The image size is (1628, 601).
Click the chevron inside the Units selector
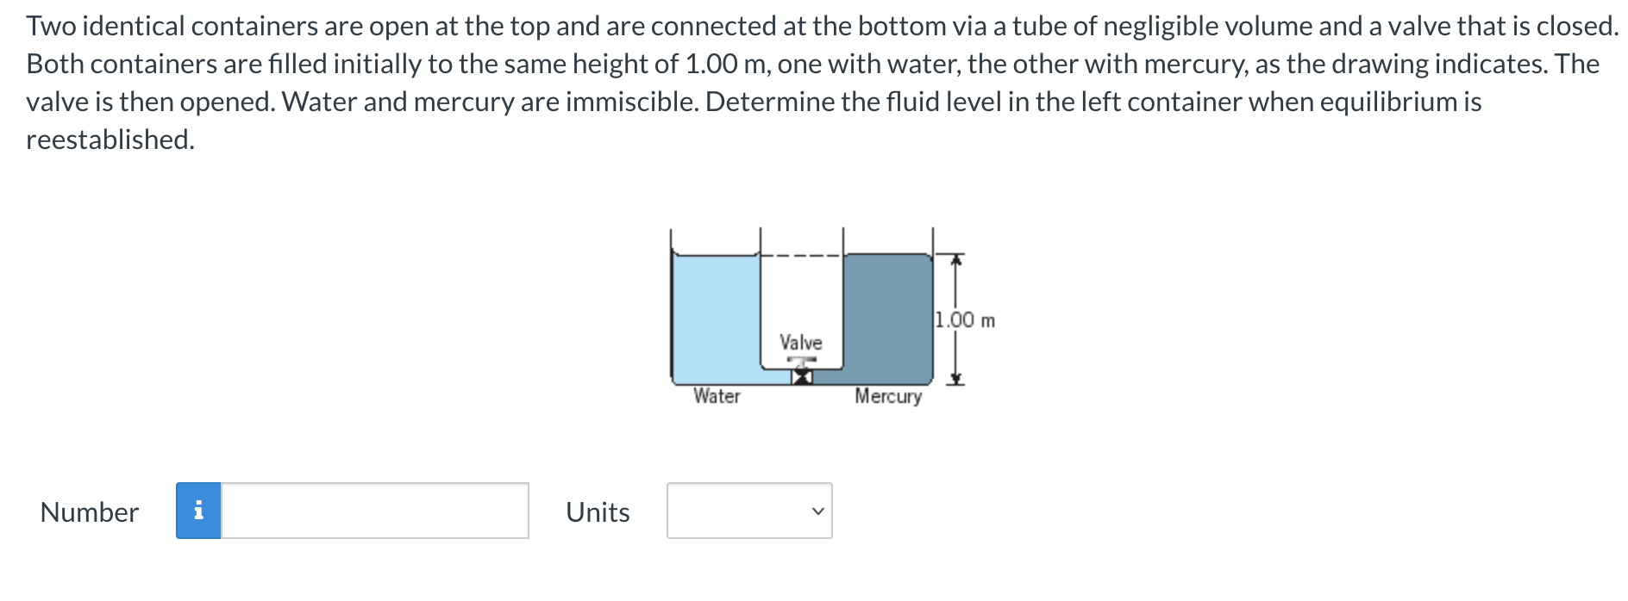817,512
